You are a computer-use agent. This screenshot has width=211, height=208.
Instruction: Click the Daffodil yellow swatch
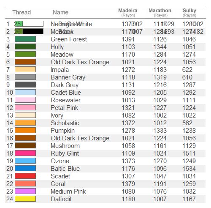pyautogui.click(x=25, y=199)
